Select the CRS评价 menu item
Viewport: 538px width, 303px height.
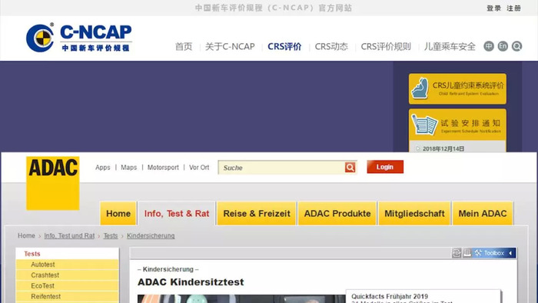point(284,46)
